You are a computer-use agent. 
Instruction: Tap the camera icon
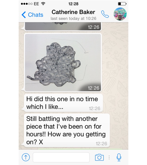99,157
